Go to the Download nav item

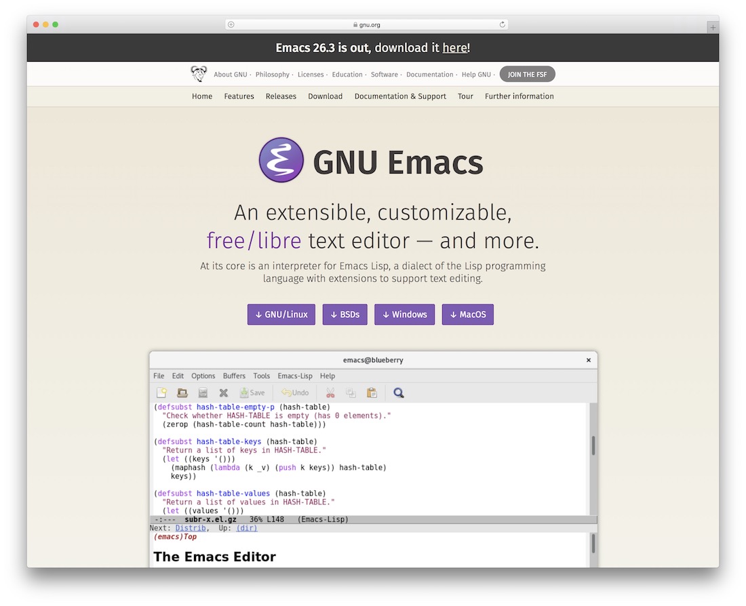pyautogui.click(x=325, y=96)
